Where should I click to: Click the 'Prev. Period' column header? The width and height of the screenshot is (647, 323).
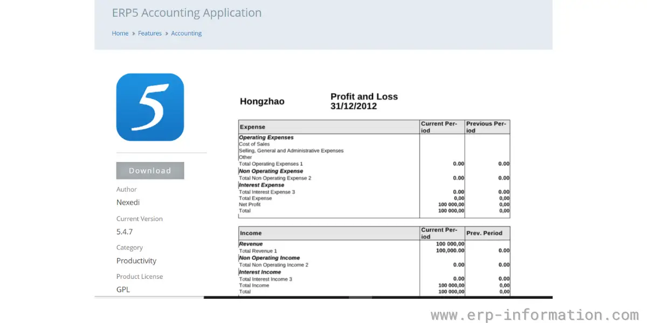click(x=484, y=233)
